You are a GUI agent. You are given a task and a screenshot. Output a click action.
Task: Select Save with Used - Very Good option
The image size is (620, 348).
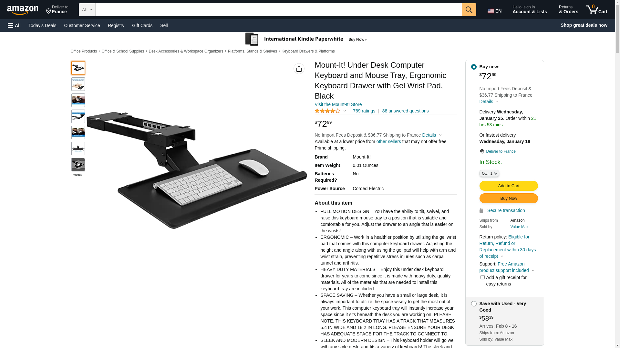tap(474, 304)
